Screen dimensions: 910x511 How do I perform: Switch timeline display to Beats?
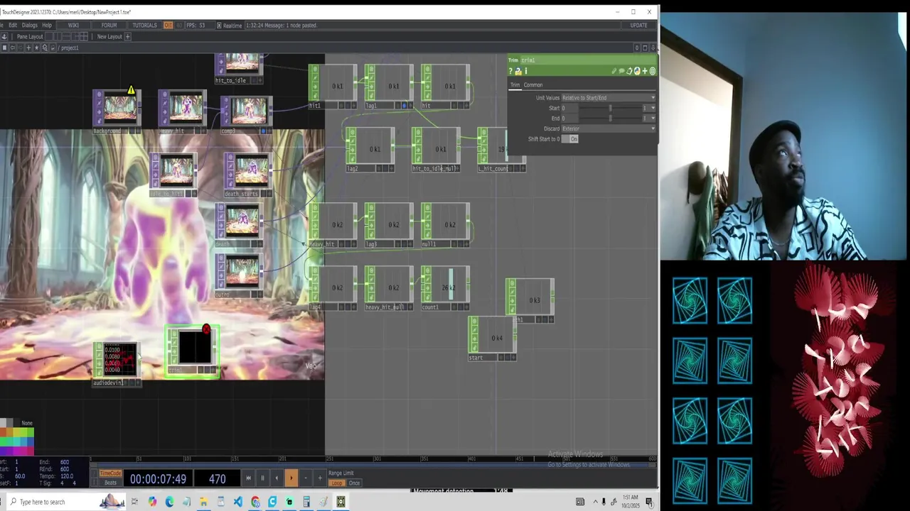pos(110,483)
